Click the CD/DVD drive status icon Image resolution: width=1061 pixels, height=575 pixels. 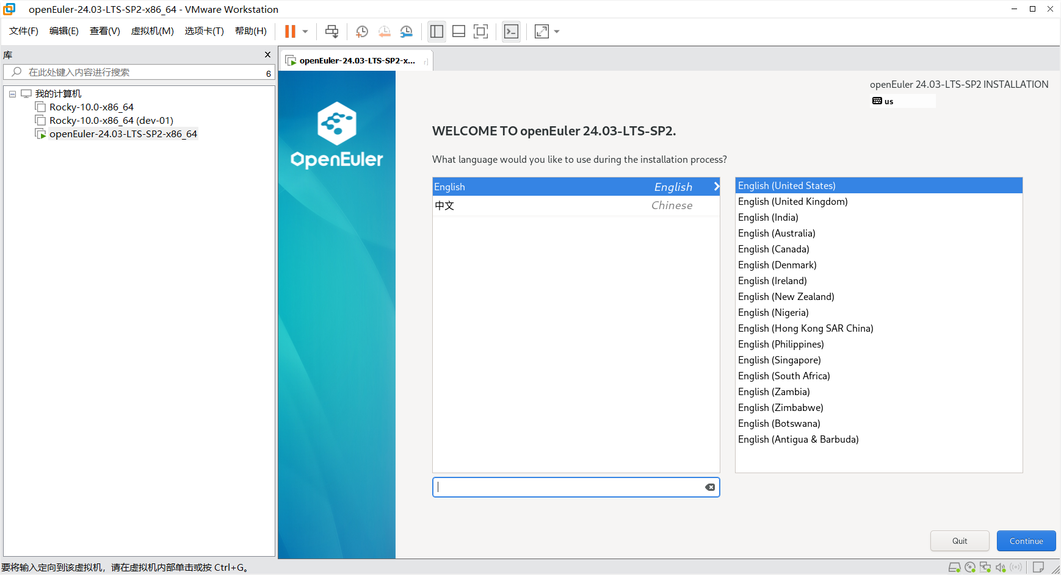(970, 568)
